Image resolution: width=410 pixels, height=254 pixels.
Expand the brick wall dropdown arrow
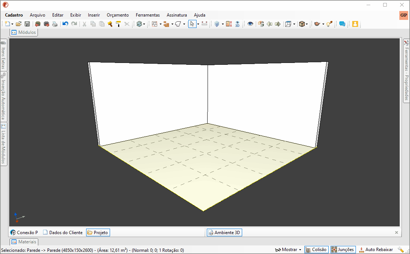coord(172,24)
